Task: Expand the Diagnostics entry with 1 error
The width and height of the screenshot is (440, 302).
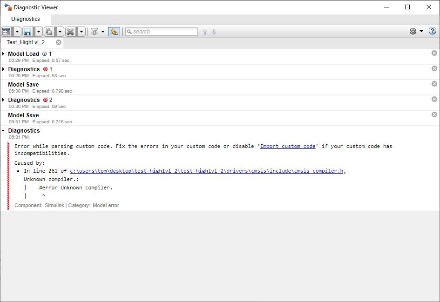Action: pyautogui.click(x=3, y=69)
